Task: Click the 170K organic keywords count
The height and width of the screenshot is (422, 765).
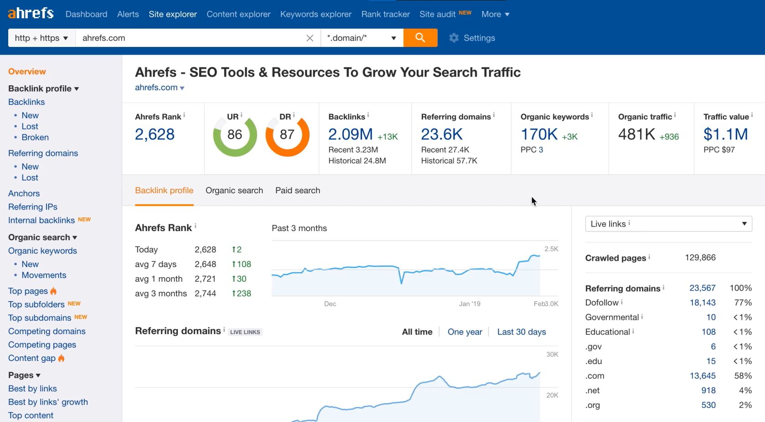Action: pos(539,134)
